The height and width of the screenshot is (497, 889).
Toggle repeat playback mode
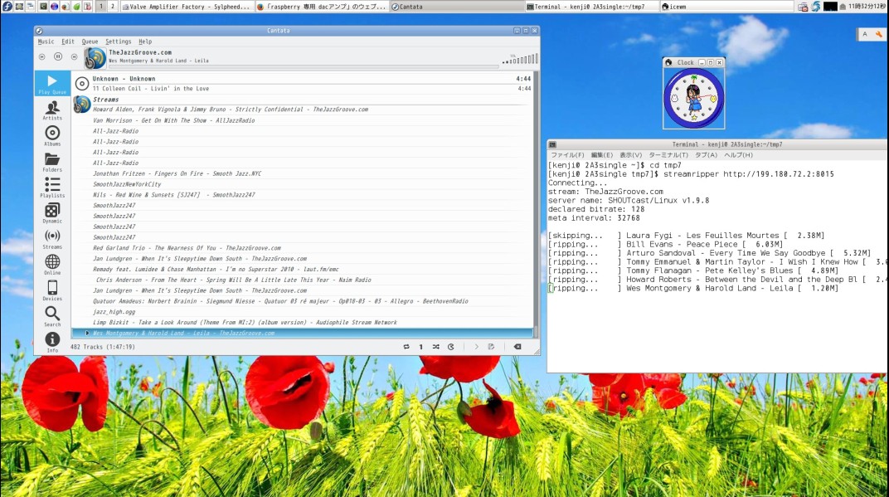406,347
